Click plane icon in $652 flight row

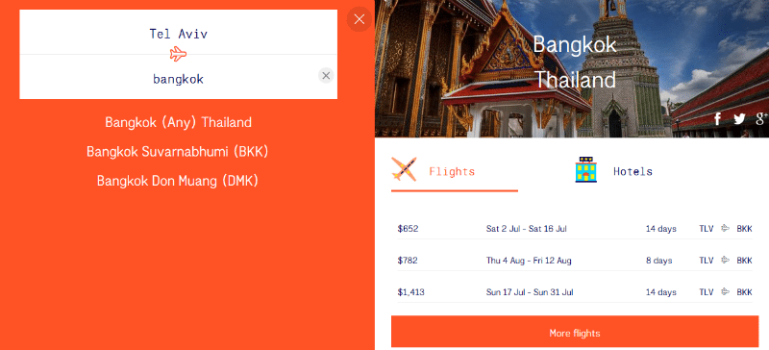tap(725, 228)
